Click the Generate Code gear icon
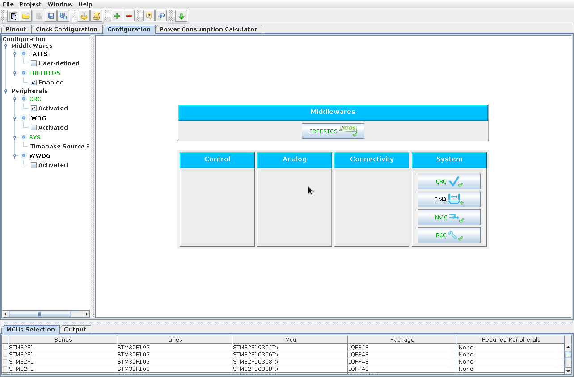574x377 pixels. click(x=84, y=16)
